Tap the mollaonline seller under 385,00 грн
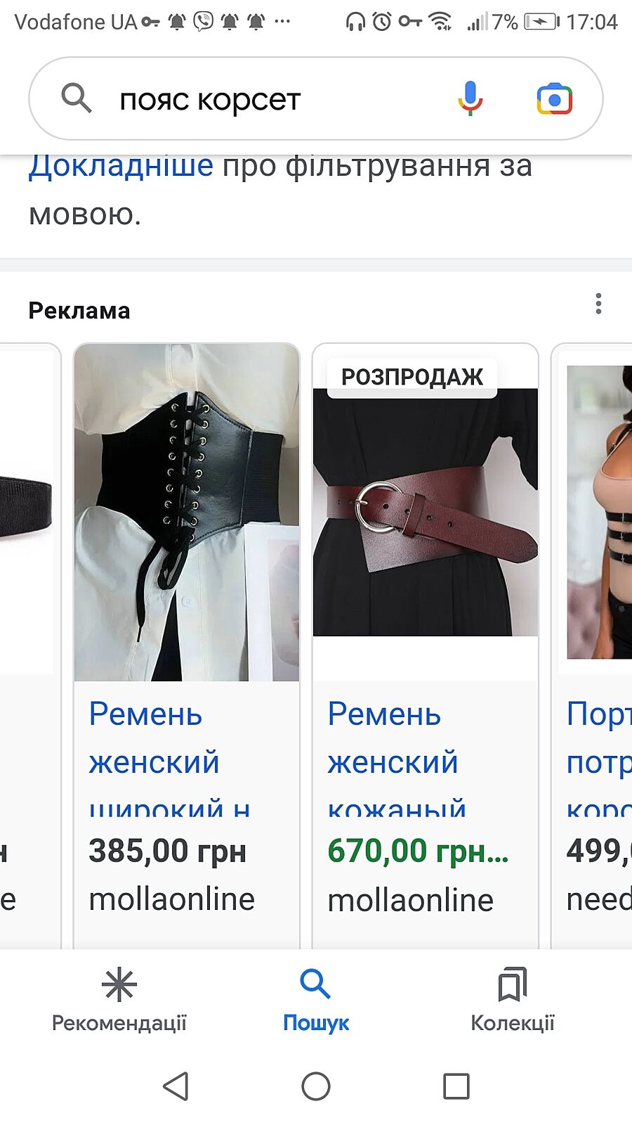The image size is (632, 1125). click(171, 899)
